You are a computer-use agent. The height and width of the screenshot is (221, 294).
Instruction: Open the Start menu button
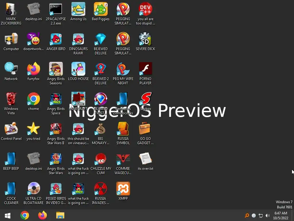[8, 215]
